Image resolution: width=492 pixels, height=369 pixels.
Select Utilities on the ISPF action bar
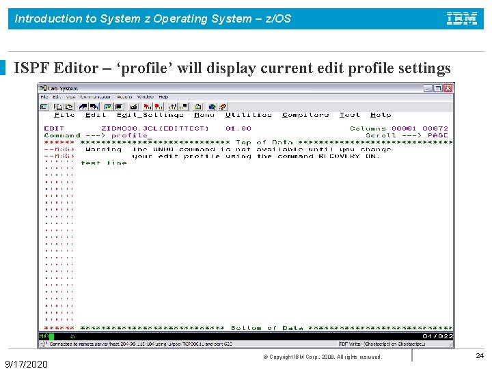coord(248,115)
